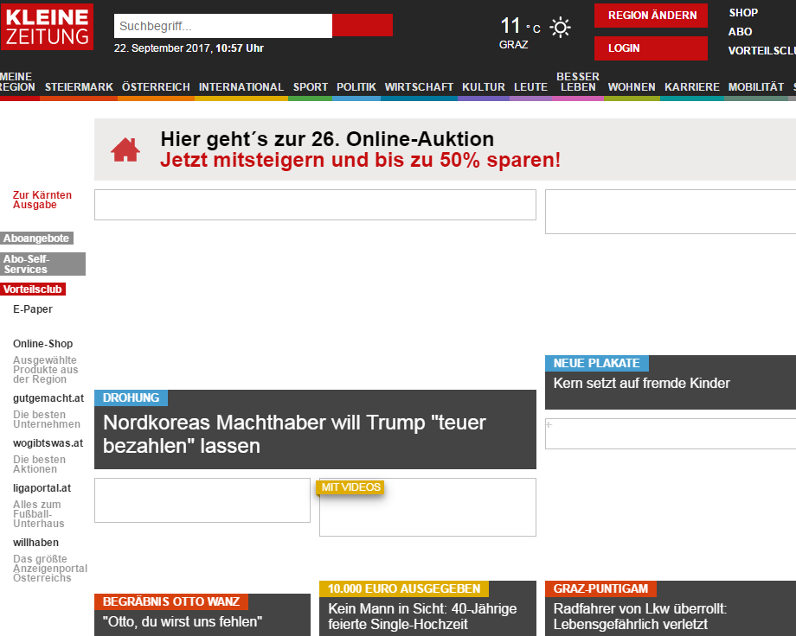
Task: Select the Steiermark navigation tab
Action: click(79, 87)
